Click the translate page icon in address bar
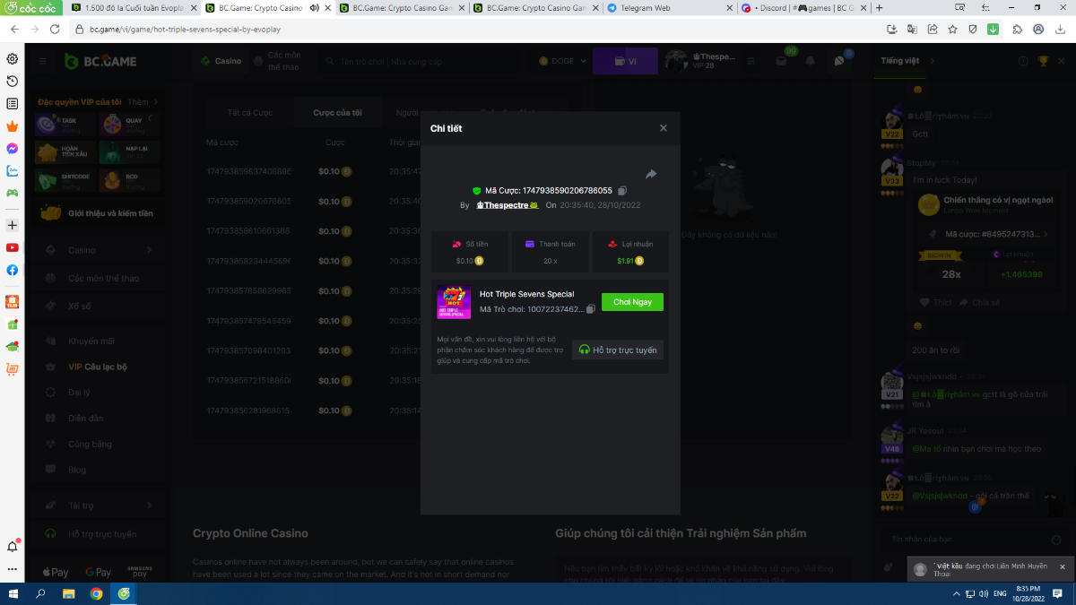The image size is (1076, 605). tap(912, 29)
